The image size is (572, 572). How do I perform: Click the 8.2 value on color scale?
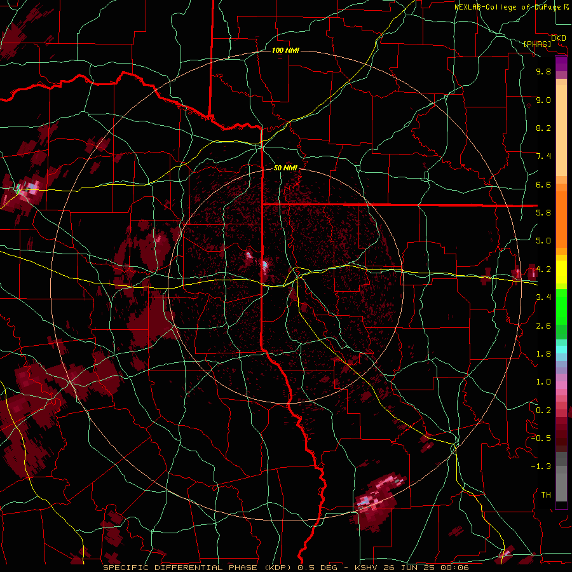click(x=543, y=128)
